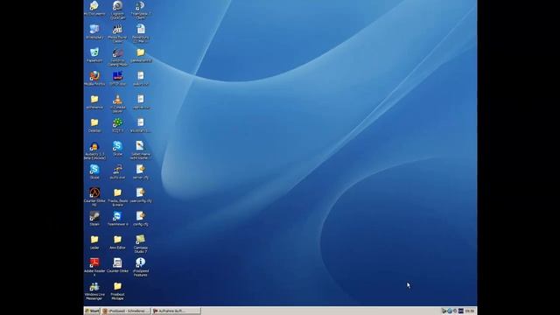This screenshot has width=560, height=315.
Task: Open the Logitech QuickCam shortcut
Action: point(117,6)
